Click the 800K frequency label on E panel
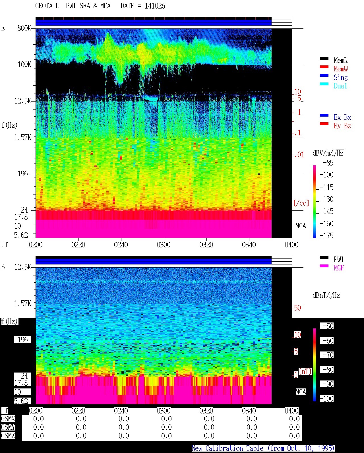This screenshot has height=453, width=364. pos(24,28)
